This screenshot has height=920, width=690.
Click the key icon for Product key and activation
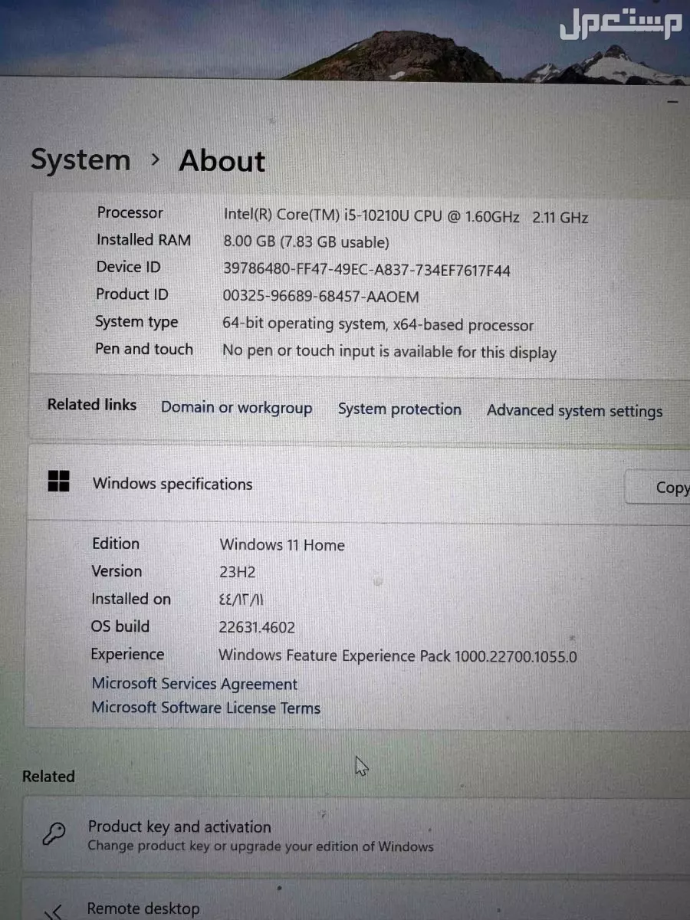(x=54, y=833)
